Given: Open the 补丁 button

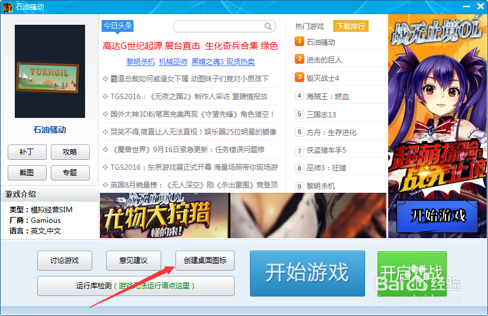Looking at the screenshot, I should click(27, 152).
